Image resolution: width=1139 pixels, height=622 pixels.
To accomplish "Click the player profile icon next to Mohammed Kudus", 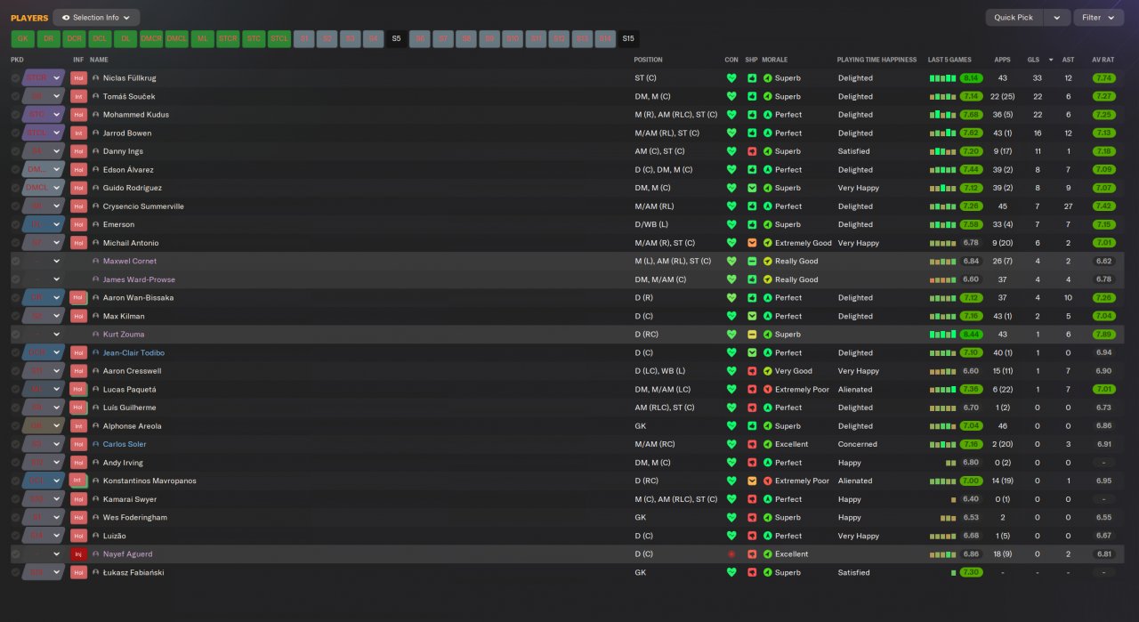I will tap(96, 115).
